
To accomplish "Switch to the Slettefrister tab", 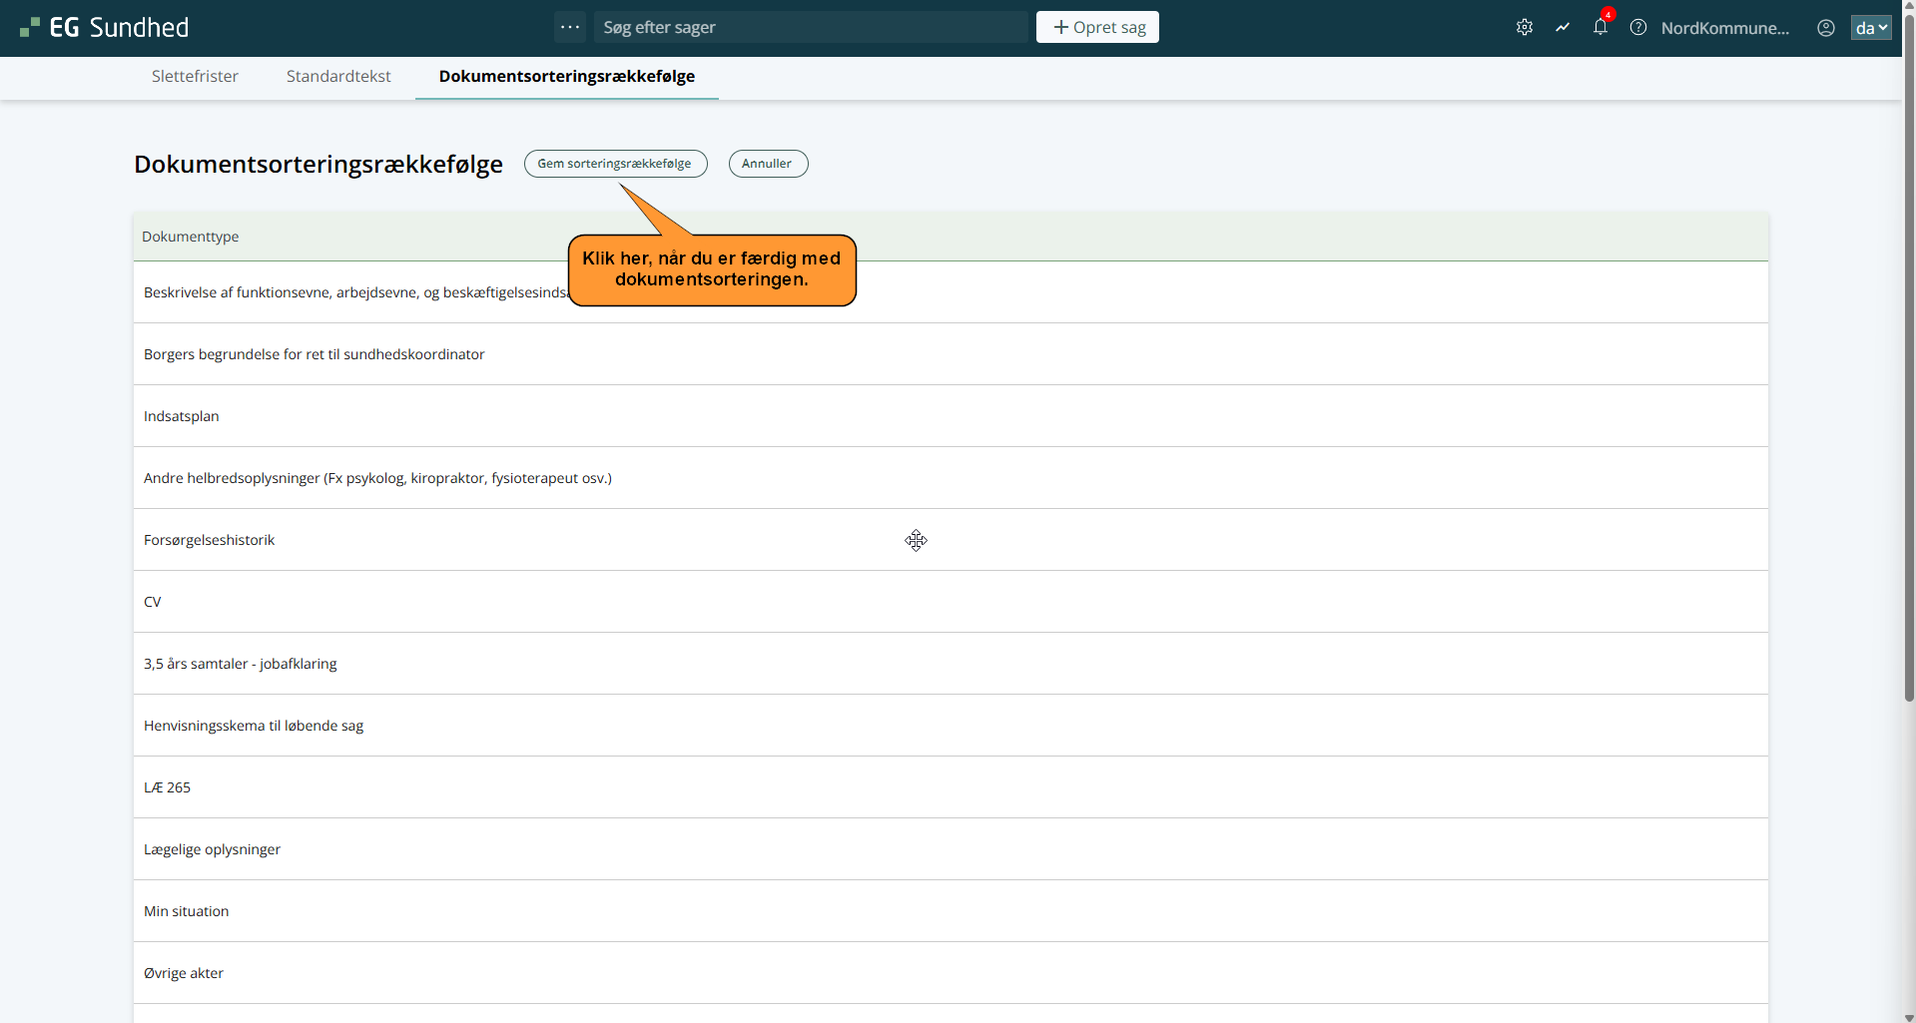I will 195,76.
